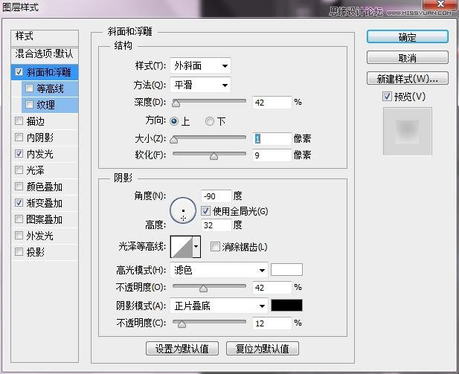Open the 方法 dropdown showing 平滑
459x374 pixels.
(200, 86)
